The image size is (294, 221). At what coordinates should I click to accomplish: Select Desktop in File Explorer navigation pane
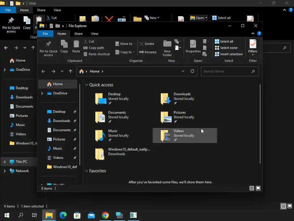(57, 112)
